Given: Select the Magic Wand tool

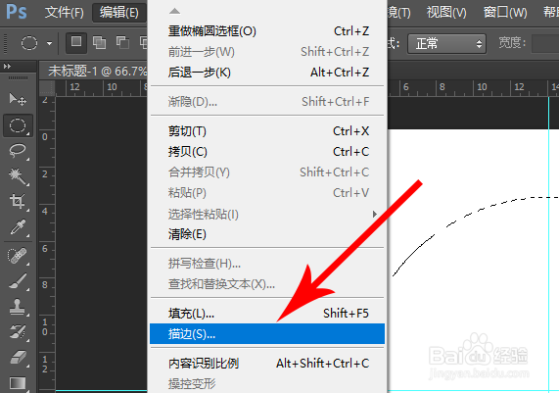Looking at the screenshot, I should pos(18,176).
